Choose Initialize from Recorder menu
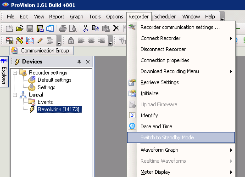This screenshot has width=245, height=177. click(x=181, y=93)
